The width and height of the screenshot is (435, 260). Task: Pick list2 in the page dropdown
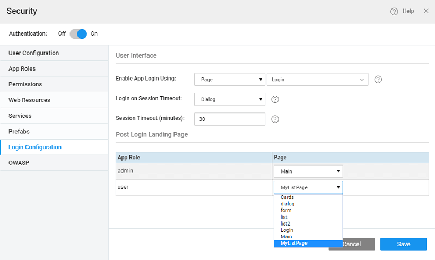coord(285,223)
